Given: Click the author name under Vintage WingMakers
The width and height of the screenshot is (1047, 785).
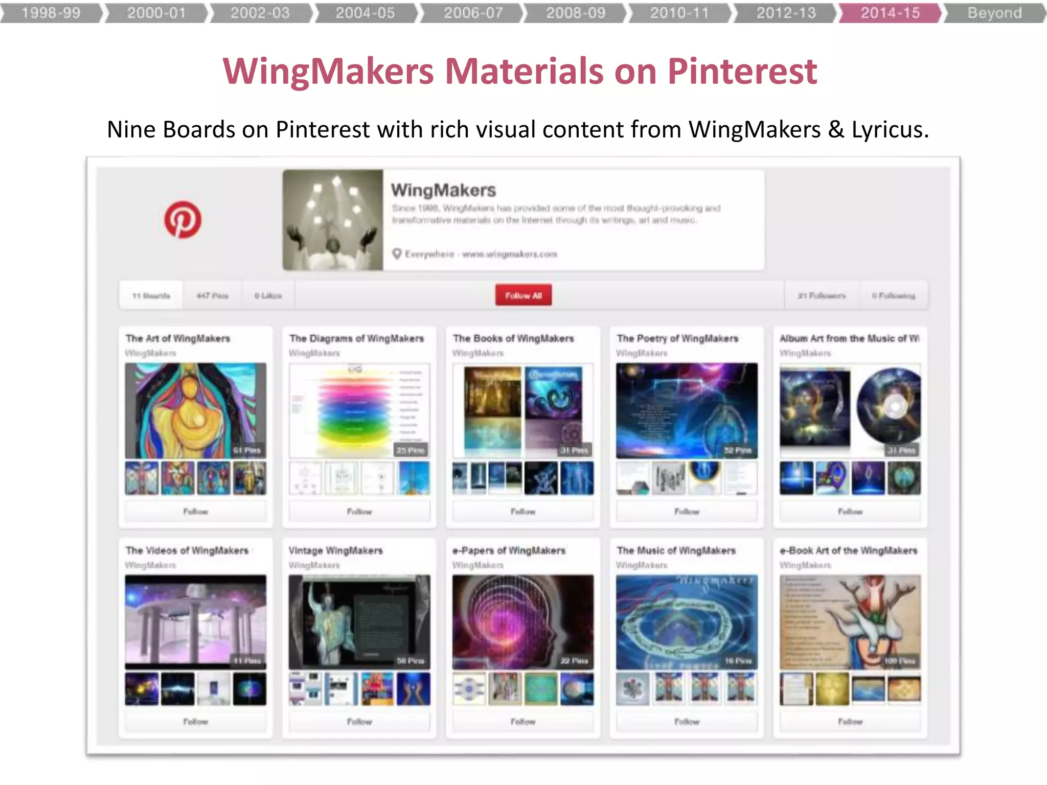Looking at the screenshot, I should 314,565.
